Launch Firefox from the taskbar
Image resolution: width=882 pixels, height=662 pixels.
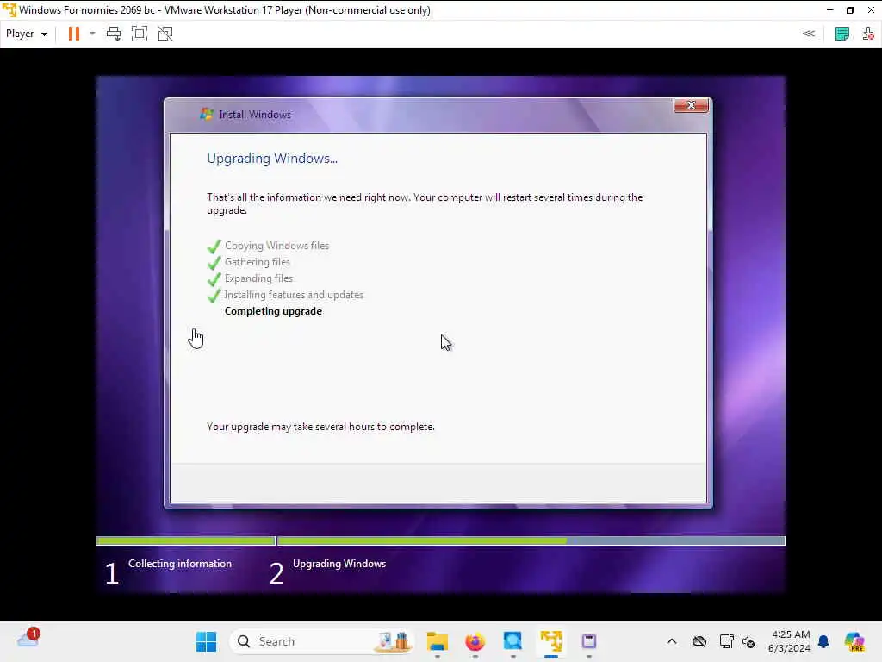pyautogui.click(x=475, y=641)
